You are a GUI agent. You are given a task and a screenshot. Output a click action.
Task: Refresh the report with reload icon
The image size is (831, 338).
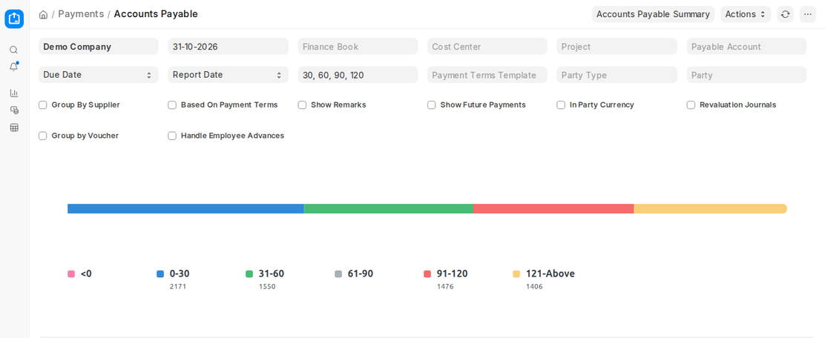click(786, 14)
